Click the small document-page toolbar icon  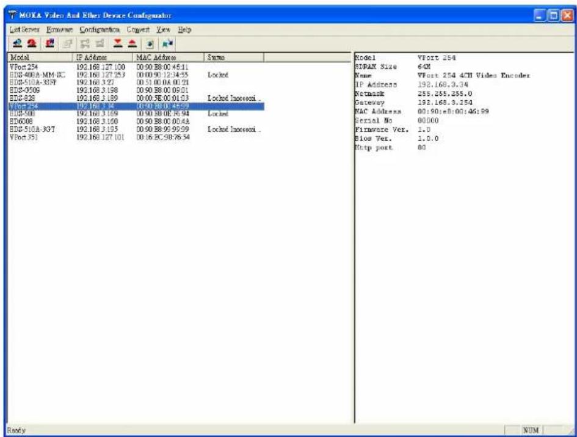(x=150, y=44)
